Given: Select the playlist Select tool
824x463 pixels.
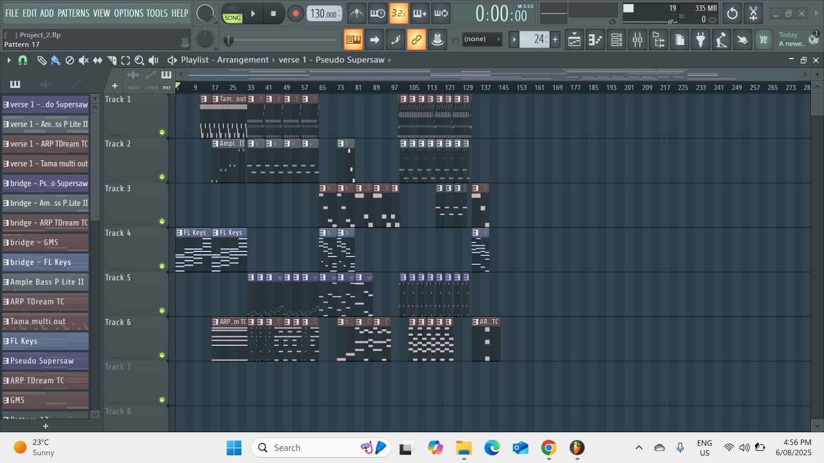Looking at the screenshot, I should 126,60.
